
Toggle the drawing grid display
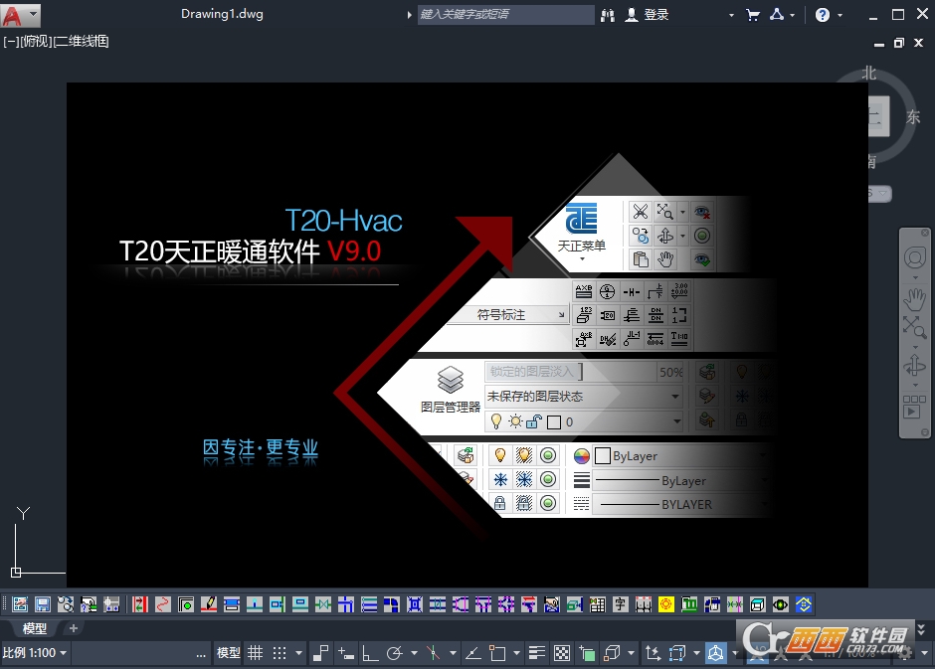point(256,653)
